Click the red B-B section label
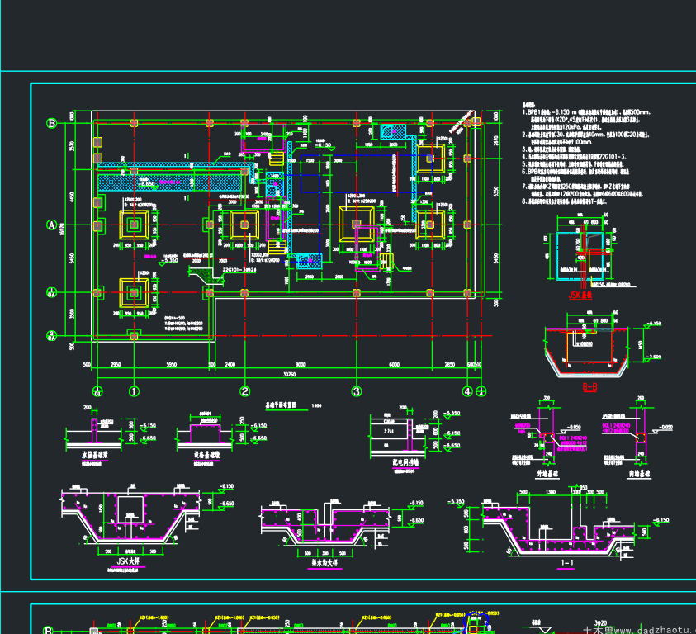This screenshot has height=634, width=696. coord(589,387)
